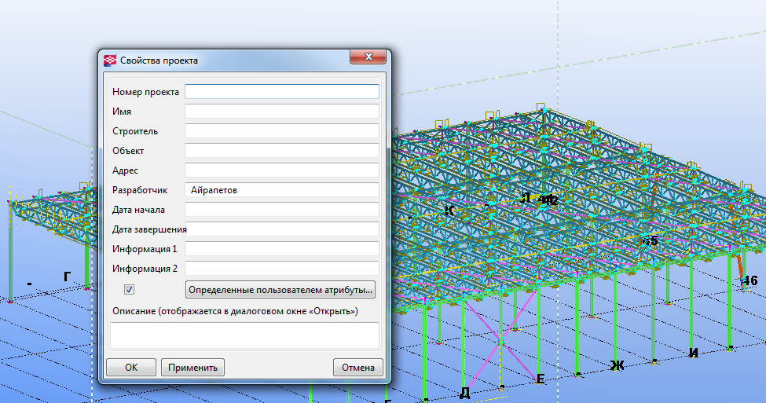Toggle the checkbox beside the user attributes button
Image resolution: width=766 pixels, height=403 pixels.
[130, 290]
